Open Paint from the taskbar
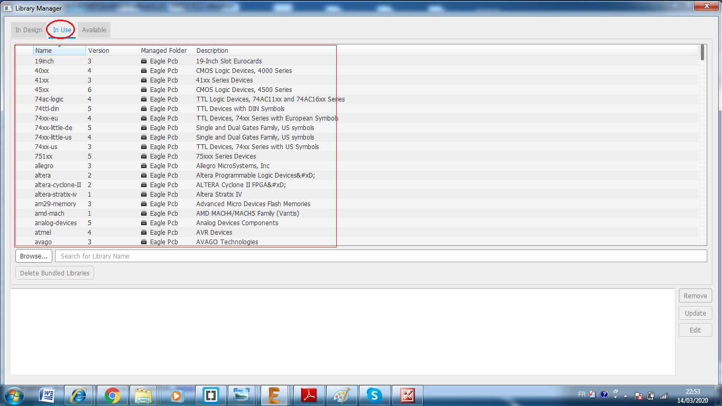The height and width of the screenshot is (406, 722). 341,395
